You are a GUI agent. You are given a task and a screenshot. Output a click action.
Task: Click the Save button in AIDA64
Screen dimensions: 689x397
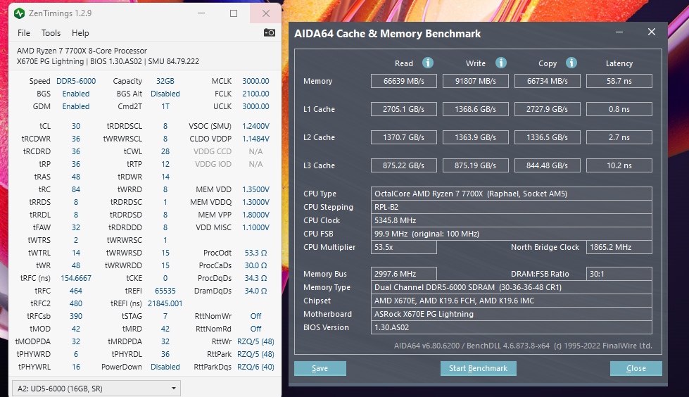[320, 368]
